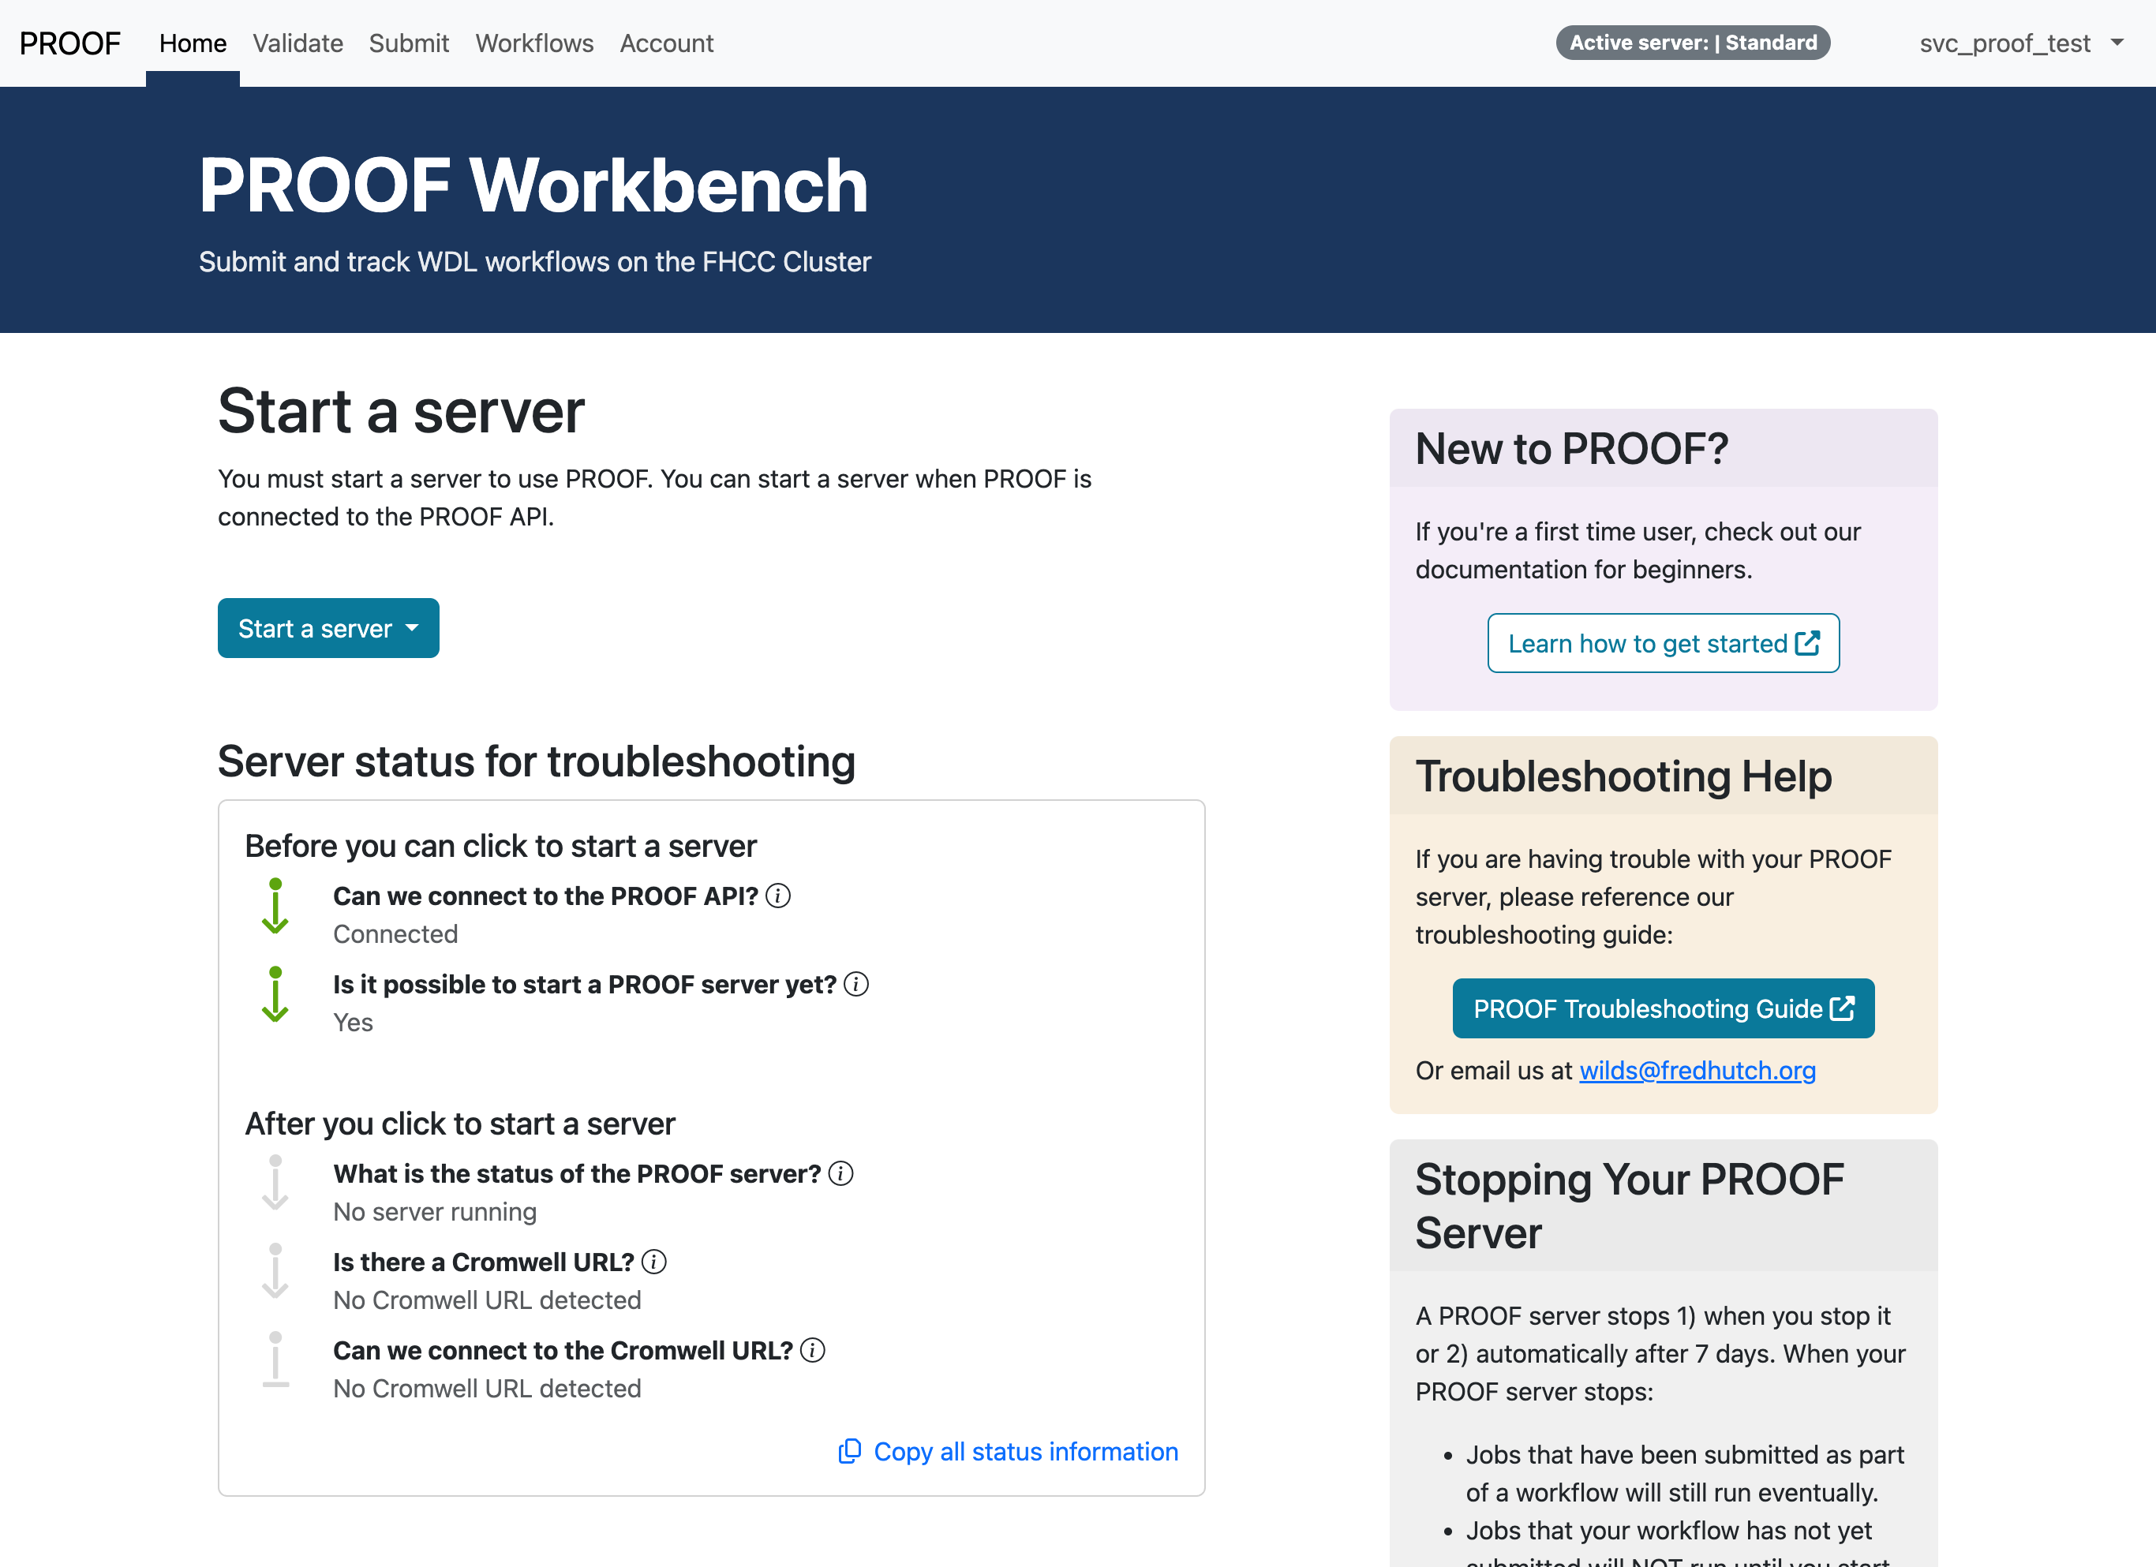Click info icon beside PROOF API question
The width and height of the screenshot is (2156, 1567).
click(777, 896)
